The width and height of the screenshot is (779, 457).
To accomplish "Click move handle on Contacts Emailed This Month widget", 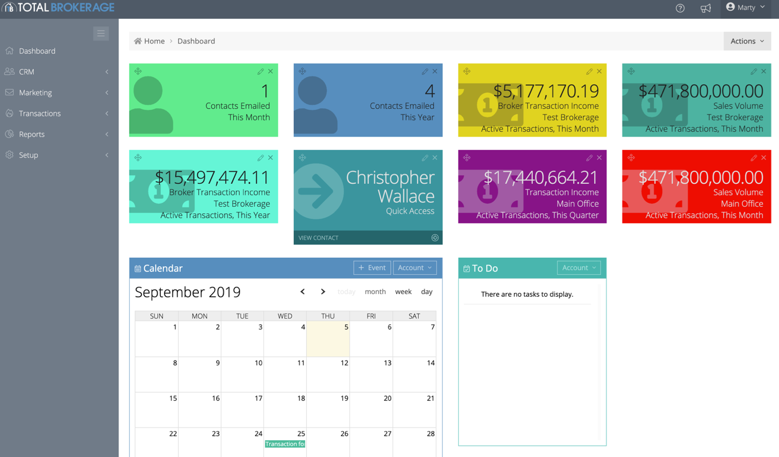I will tap(138, 71).
